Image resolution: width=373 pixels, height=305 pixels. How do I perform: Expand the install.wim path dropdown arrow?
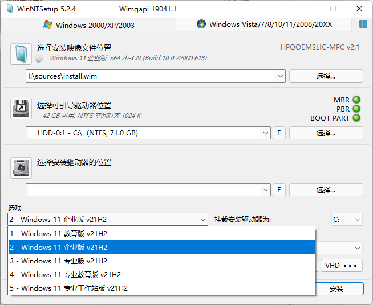pos(280,76)
